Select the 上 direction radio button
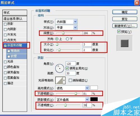Image resolution: width=140 pixels, height=116 pixels. 57,39
